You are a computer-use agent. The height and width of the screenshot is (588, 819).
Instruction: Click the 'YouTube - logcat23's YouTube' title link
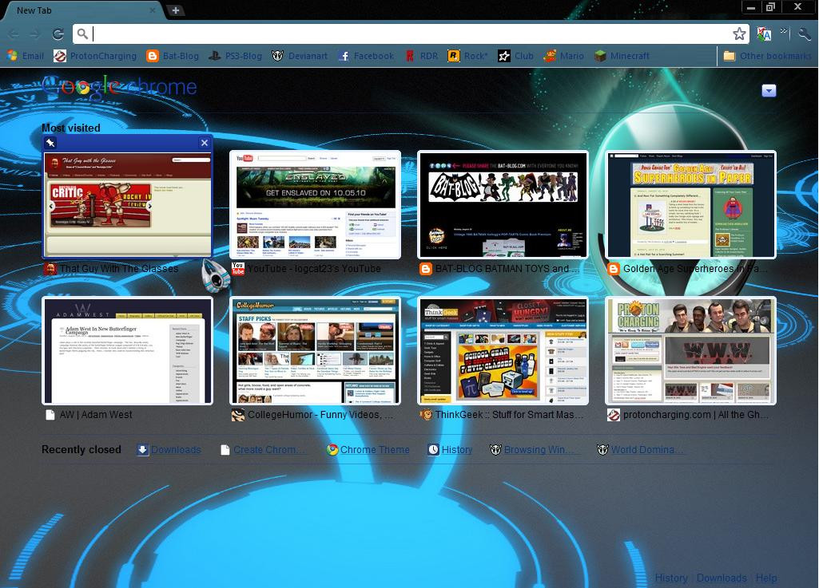[314, 269]
